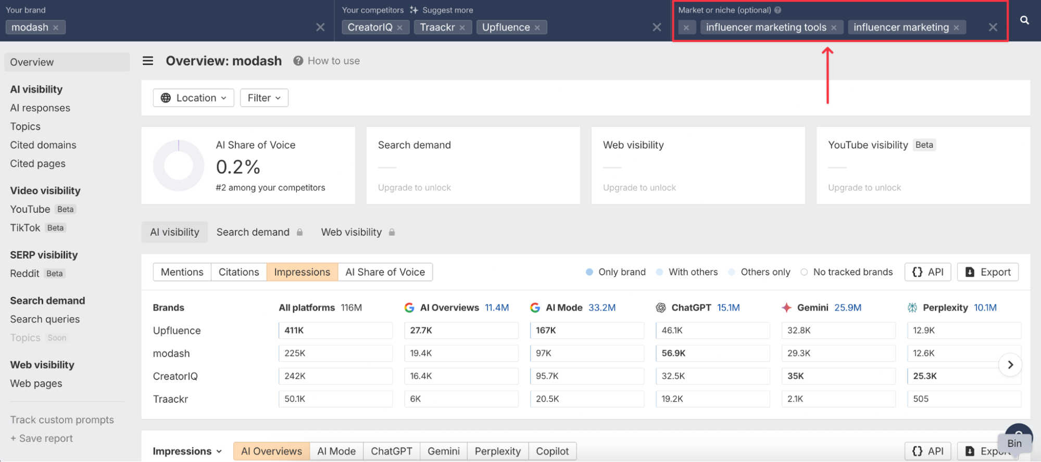The width and height of the screenshot is (1041, 462).
Task: Click the search magnifier icon
Action: (x=1024, y=20)
